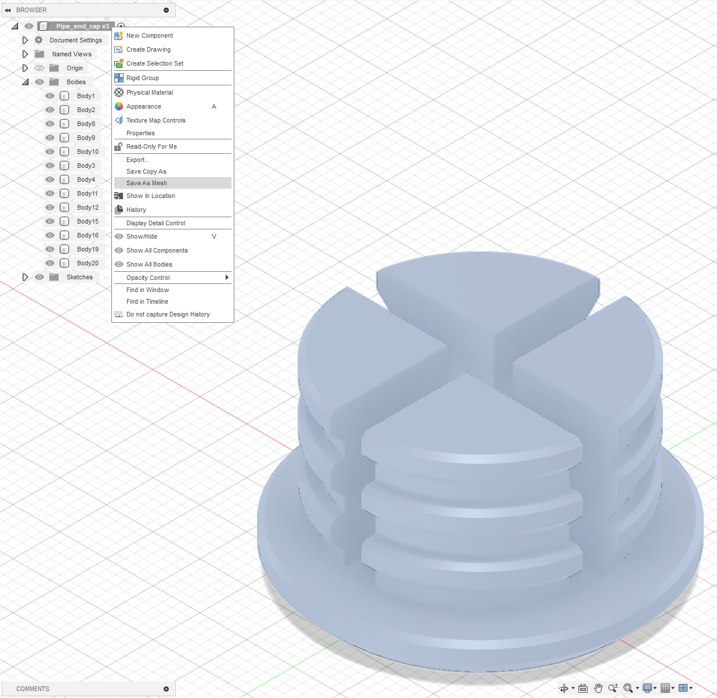
Task: Hide Body12 using its eye icon
Action: [50, 207]
